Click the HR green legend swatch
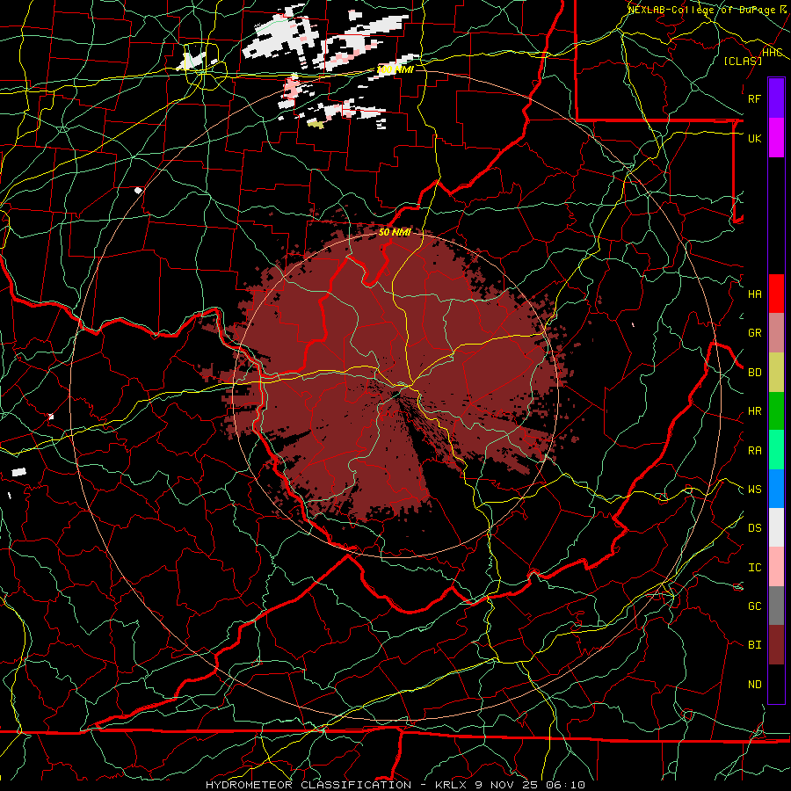Image resolution: width=791 pixels, height=791 pixels. [776, 410]
